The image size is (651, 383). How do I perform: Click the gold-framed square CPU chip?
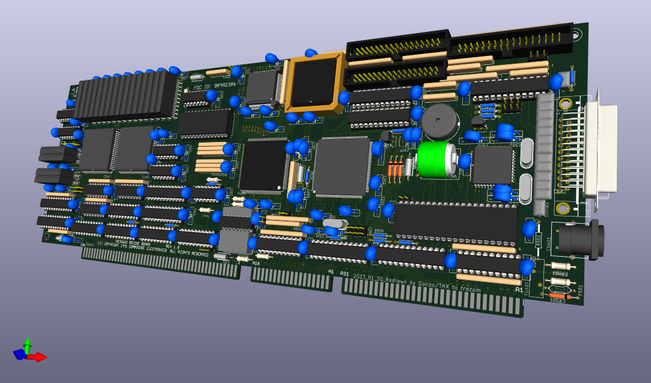click(x=315, y=82)
